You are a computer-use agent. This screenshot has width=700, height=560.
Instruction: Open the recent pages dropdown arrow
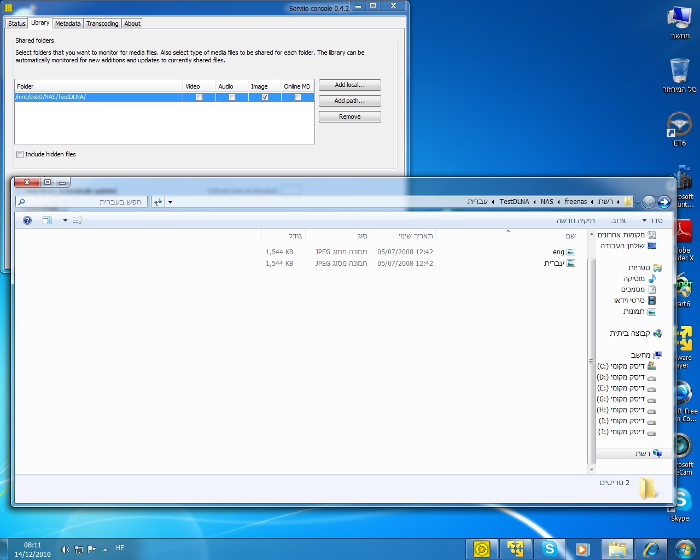[638, 202]
